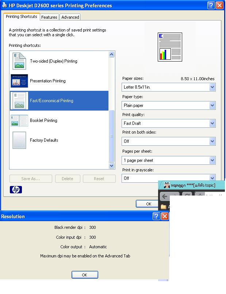Click the help question mark in Printing Preferences

point(211,5)
